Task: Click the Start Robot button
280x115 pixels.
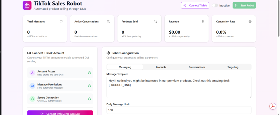Action: point(244,5)
